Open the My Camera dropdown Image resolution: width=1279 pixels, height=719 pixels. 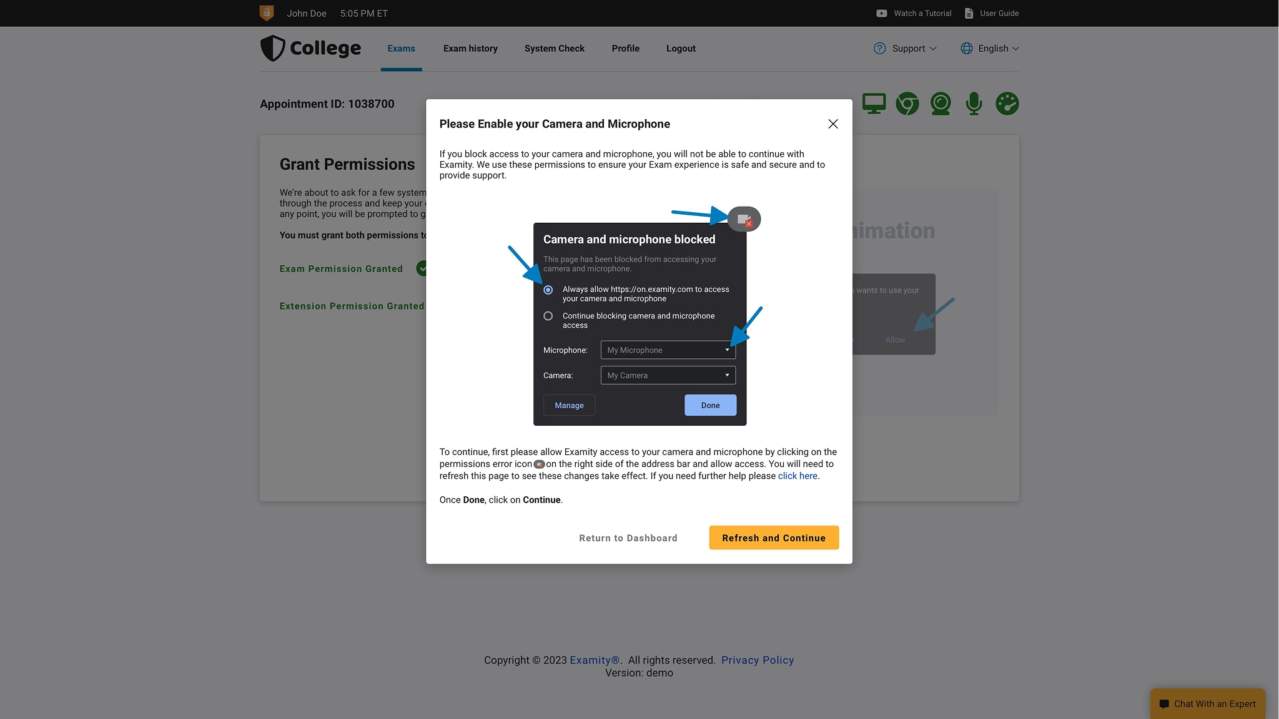pyautogui.click(x=668, y=375)
